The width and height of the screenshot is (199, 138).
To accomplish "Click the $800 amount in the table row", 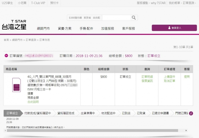I will pyautogui.click(x=104, y=77).
